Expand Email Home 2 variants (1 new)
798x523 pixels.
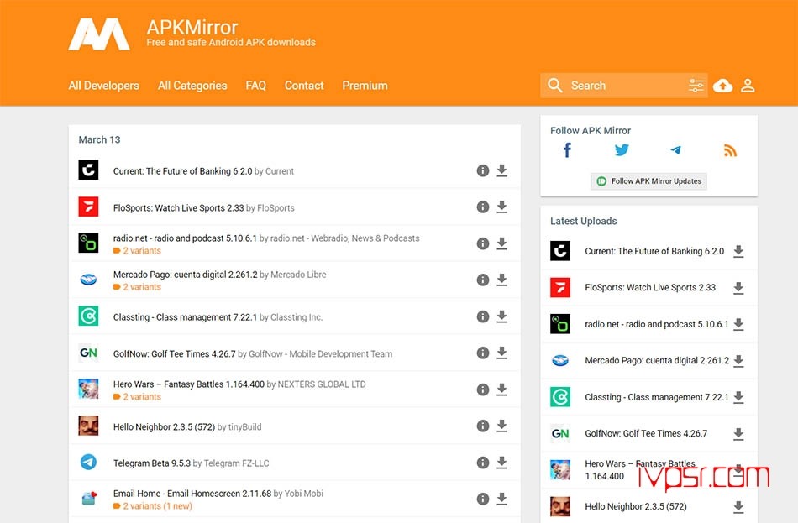click(x=153, y=506)
